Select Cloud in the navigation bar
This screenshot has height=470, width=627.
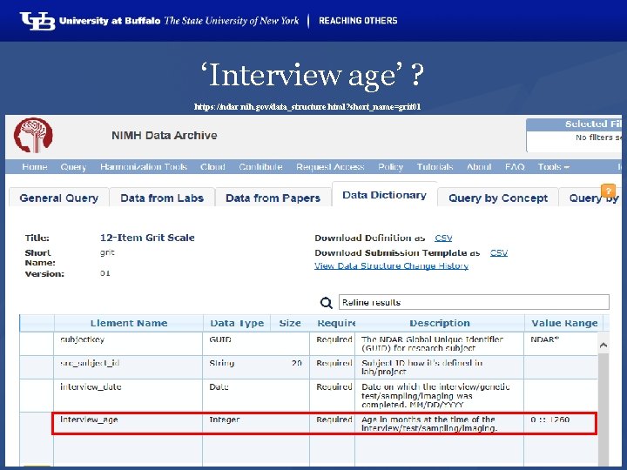click(212, 166)
